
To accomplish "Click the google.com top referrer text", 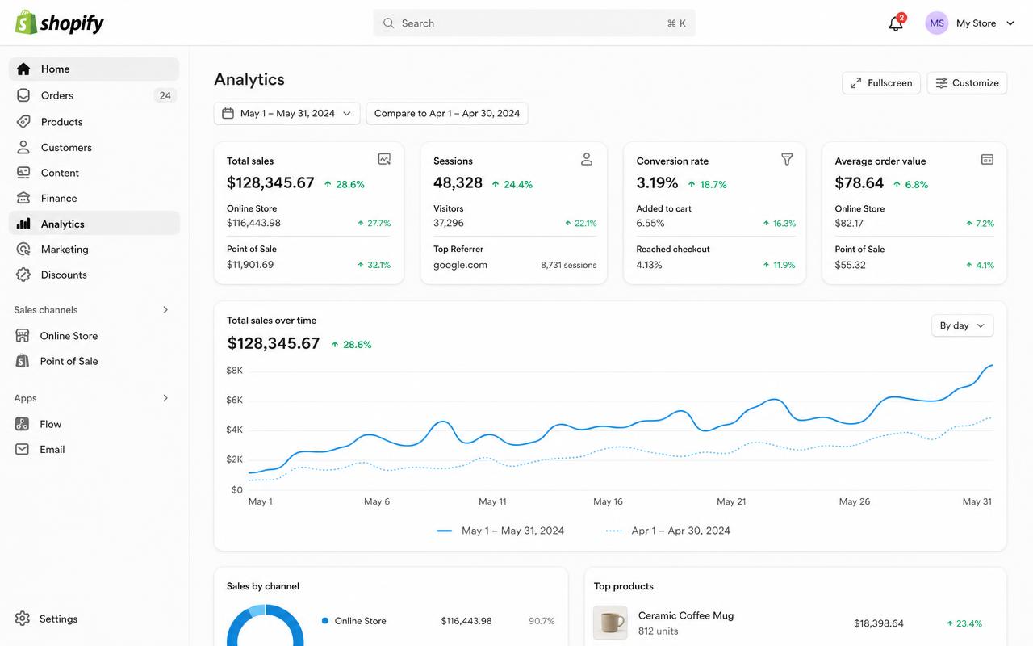I will click(x=460, y=265).
